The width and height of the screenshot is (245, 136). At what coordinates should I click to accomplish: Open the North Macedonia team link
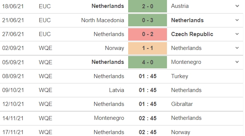click(x=103, y=20)
